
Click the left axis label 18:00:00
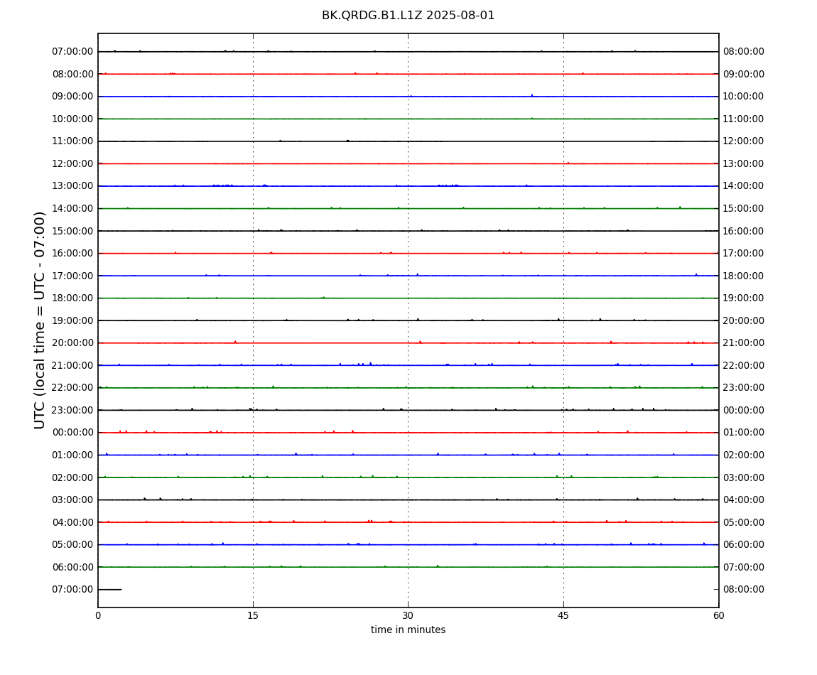[x=72, y=298]
